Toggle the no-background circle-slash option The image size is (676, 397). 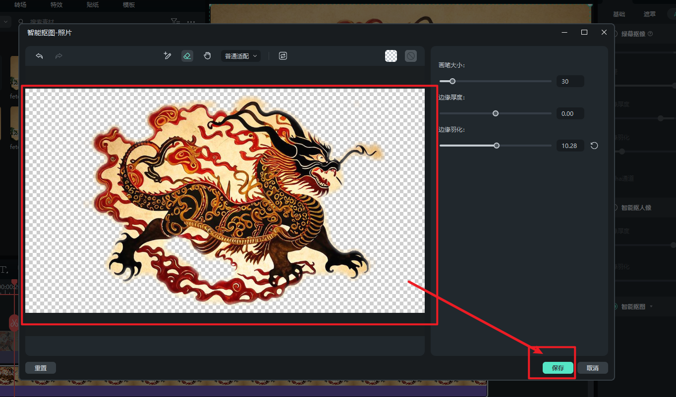pos(411,56)
